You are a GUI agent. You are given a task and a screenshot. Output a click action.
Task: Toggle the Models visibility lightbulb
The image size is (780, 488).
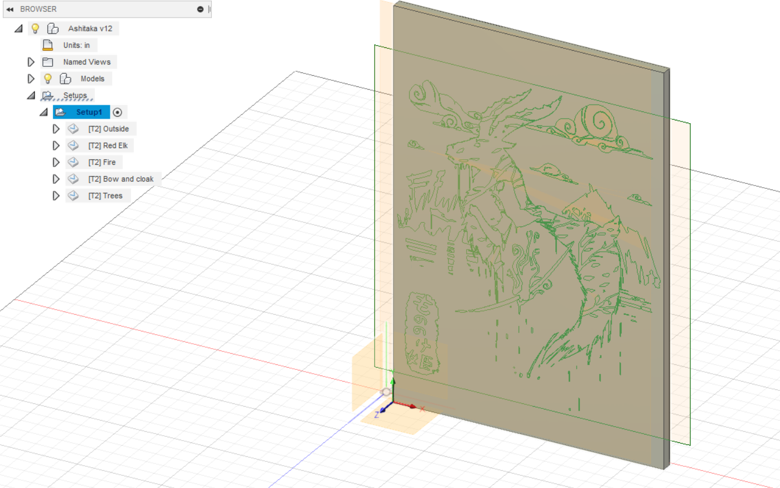pyautogui.click(x=48, y=79)
